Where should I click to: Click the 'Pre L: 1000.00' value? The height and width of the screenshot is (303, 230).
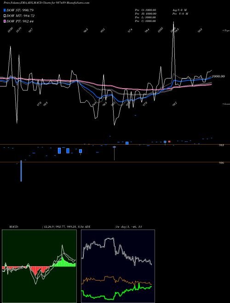point(145,17)
